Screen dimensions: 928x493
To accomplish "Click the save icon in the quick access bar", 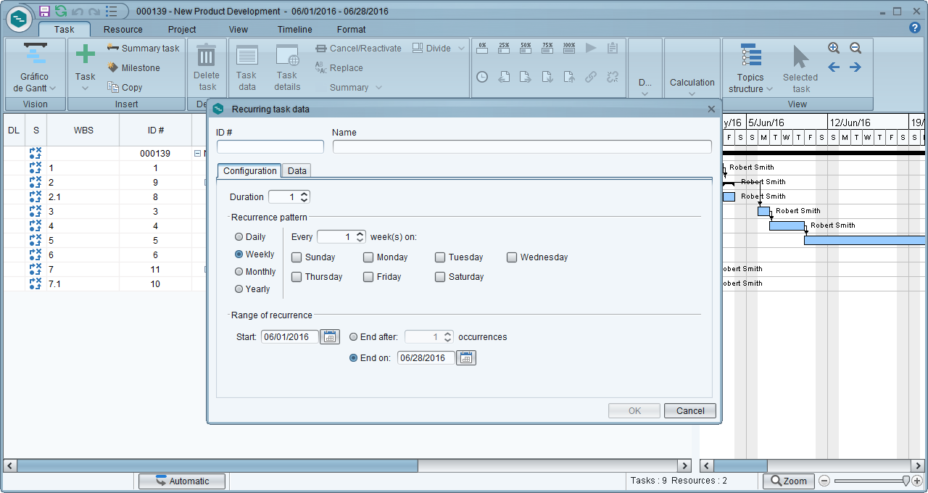I will 44,11.
